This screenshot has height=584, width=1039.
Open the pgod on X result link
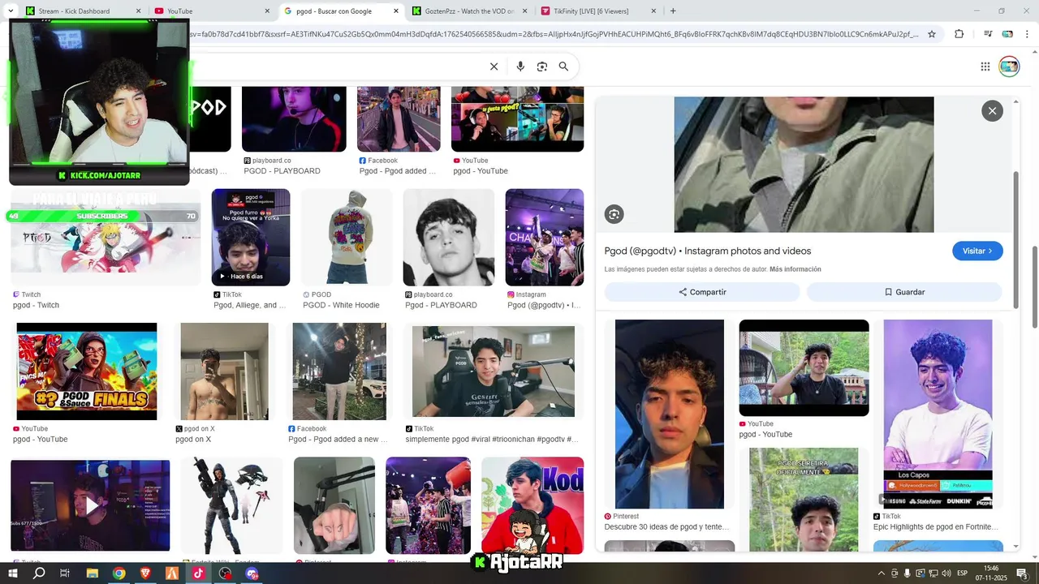tap(193, 439)
